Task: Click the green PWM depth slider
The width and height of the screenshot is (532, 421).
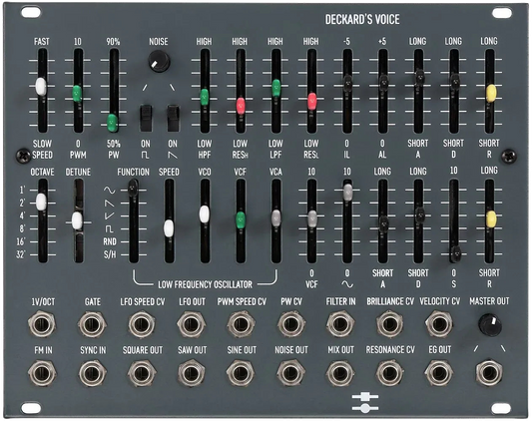Action: point(78,94)
